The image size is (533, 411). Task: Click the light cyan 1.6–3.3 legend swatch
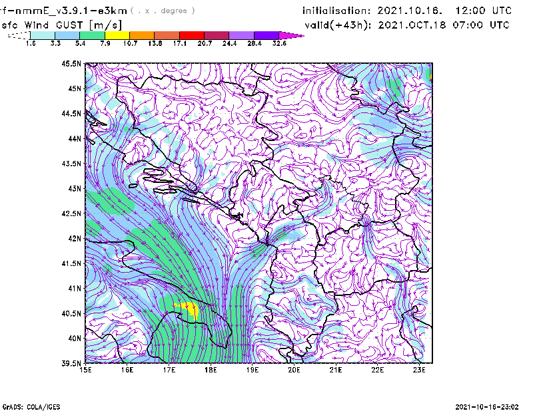coord(43,35)
